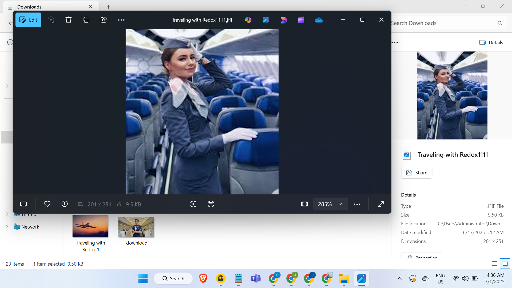Print the photo with the printer icon
The height and width of the screenshot is (288, 512).
point(86,20)
